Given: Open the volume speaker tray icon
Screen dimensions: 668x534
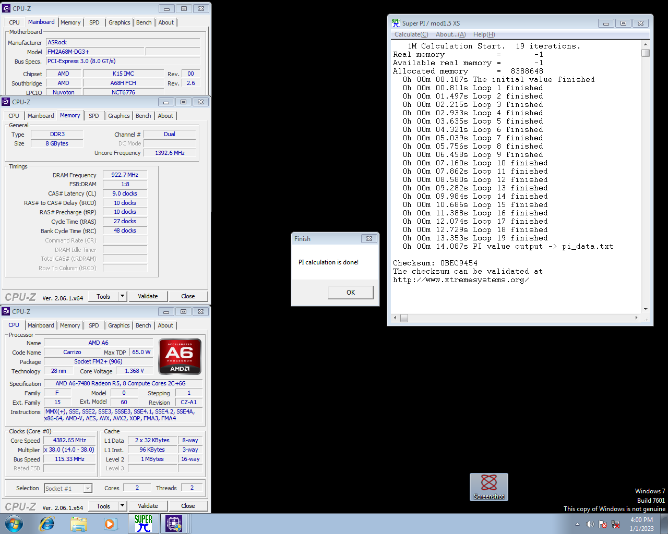Looking at the screenshot, I should tap(590, 524).
